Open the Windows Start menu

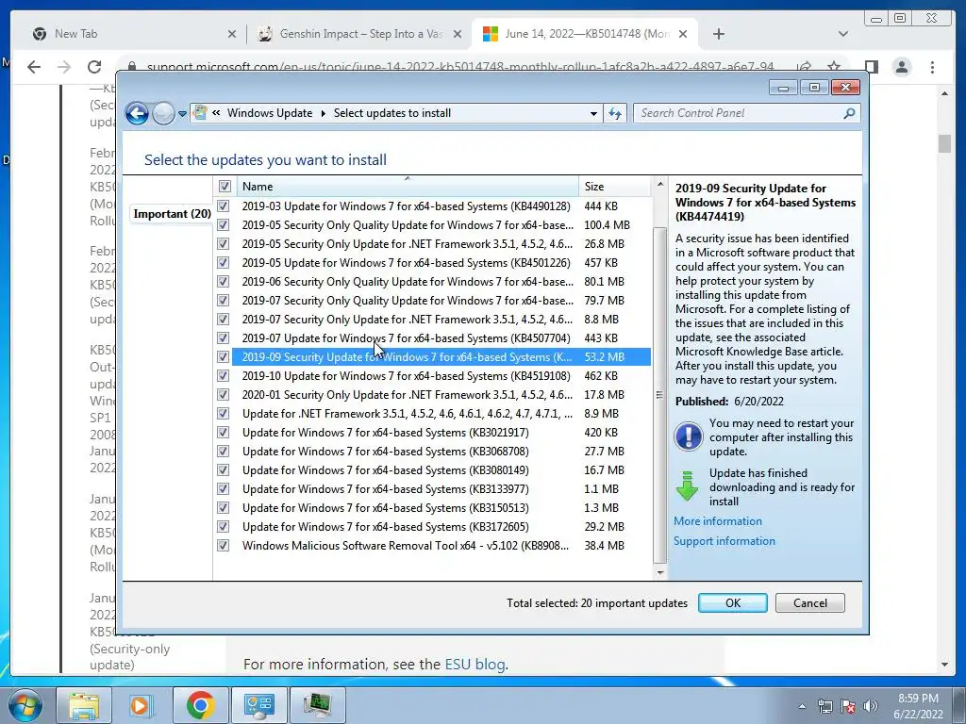(25, 705)
